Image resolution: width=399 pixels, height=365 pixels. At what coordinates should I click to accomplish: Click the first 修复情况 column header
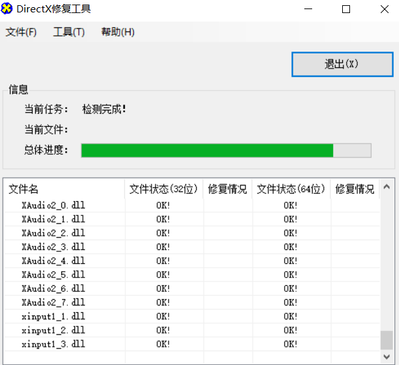(227, 189)
